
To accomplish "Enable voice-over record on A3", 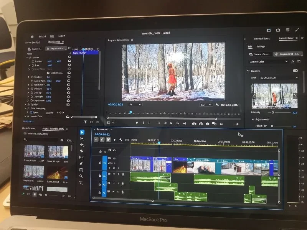I will [x=122, y=192].
